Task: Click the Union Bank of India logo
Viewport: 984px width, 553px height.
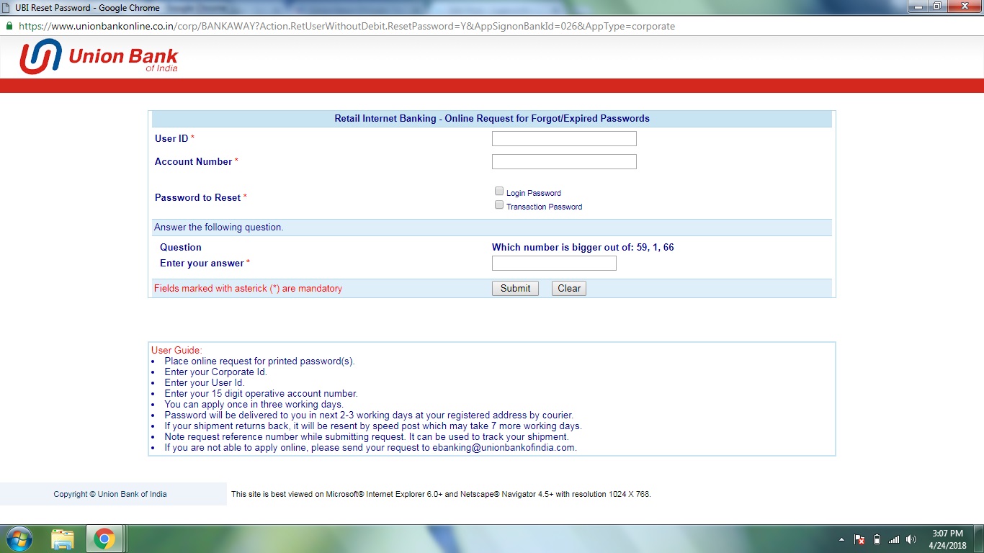Action: point(99,56)
